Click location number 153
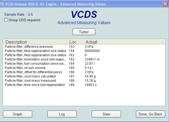This screenshot has width=169, height=122. click(71, 47)
